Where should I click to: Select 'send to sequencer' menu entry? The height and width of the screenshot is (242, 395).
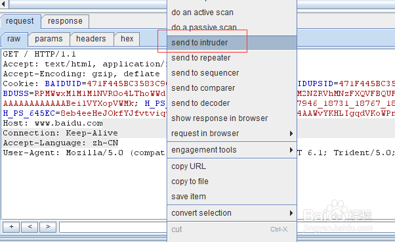point(232,73)
